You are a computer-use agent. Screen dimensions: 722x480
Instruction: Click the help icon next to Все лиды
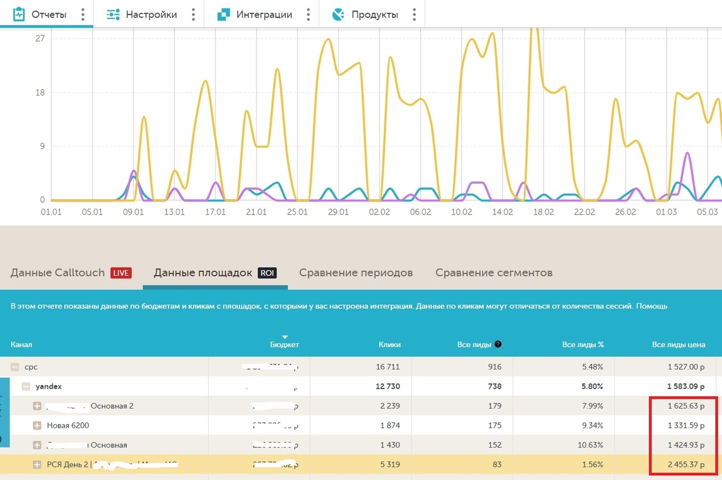pyautogui.click(x=498, y=345)
